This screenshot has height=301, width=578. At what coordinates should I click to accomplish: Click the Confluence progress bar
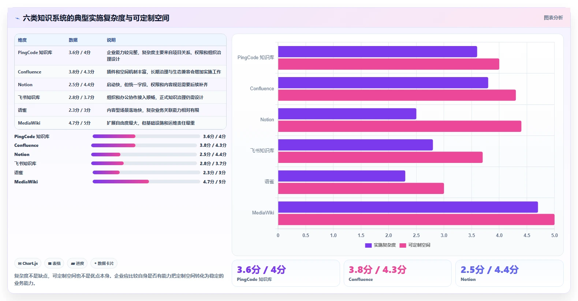pyautogui.click(x=144, y=145)
